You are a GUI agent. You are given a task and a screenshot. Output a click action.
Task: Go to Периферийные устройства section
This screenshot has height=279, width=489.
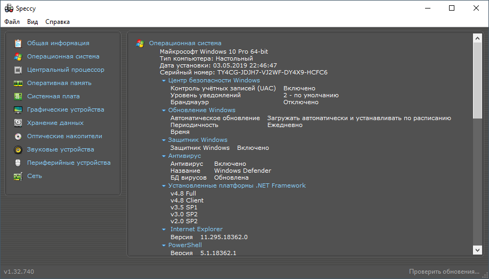[69, 163]
